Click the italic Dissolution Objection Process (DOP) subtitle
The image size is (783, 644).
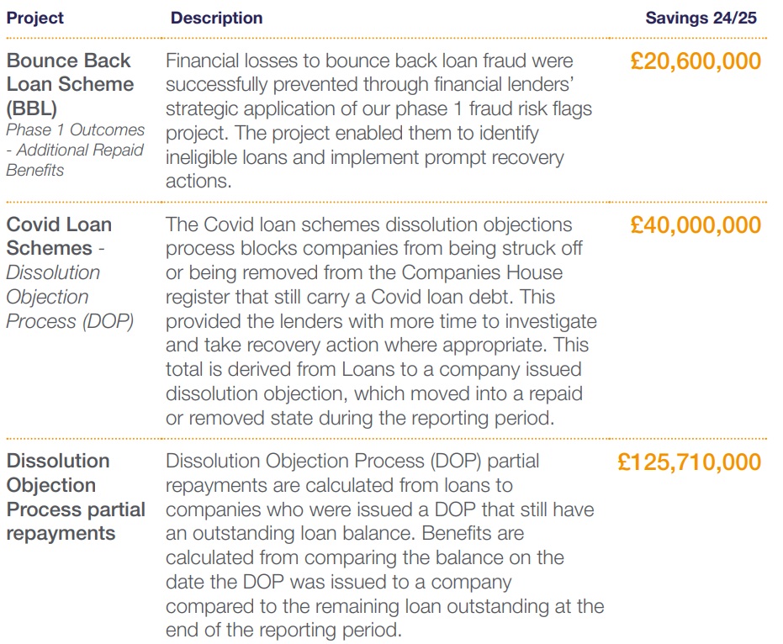pyautogui.click(x=70, y=298)
